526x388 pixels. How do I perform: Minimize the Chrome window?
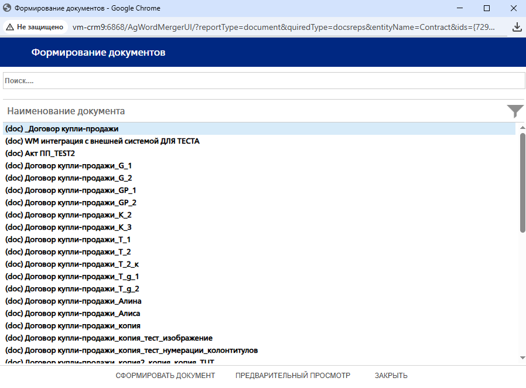click(459, 8)
